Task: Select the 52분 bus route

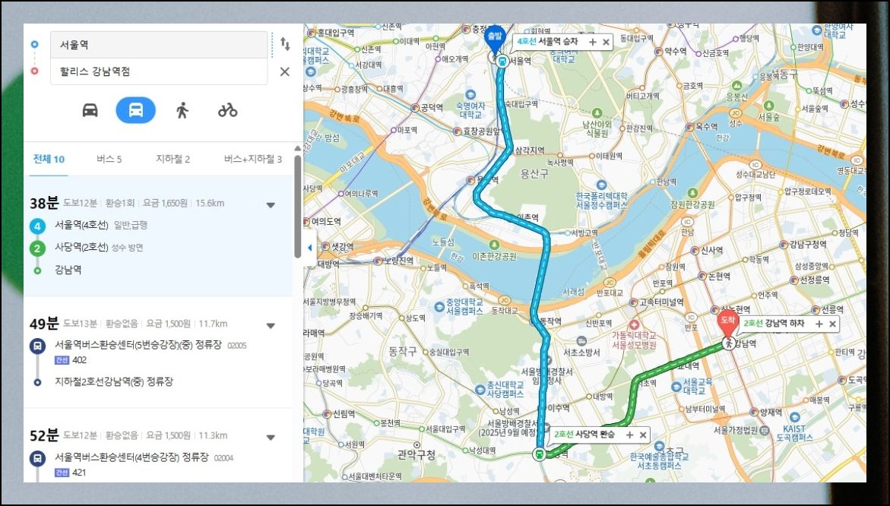Action: [158, 447]
